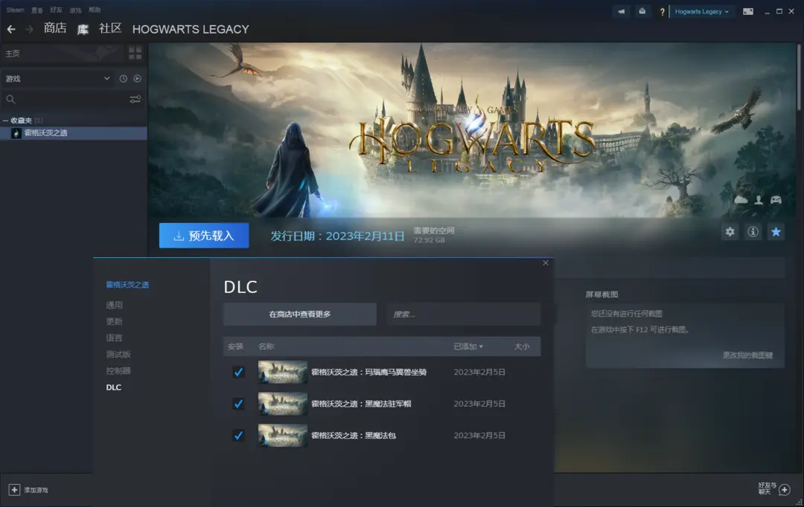Select 通用 in properties sidebar

[115, 306]
